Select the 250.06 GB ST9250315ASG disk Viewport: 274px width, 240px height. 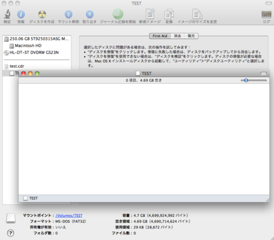[x=37, y=38]
